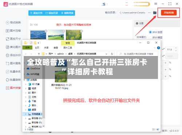Expand 3D 对象 tree node
This screenshot has width=182, height=135.
coord(25,84)
